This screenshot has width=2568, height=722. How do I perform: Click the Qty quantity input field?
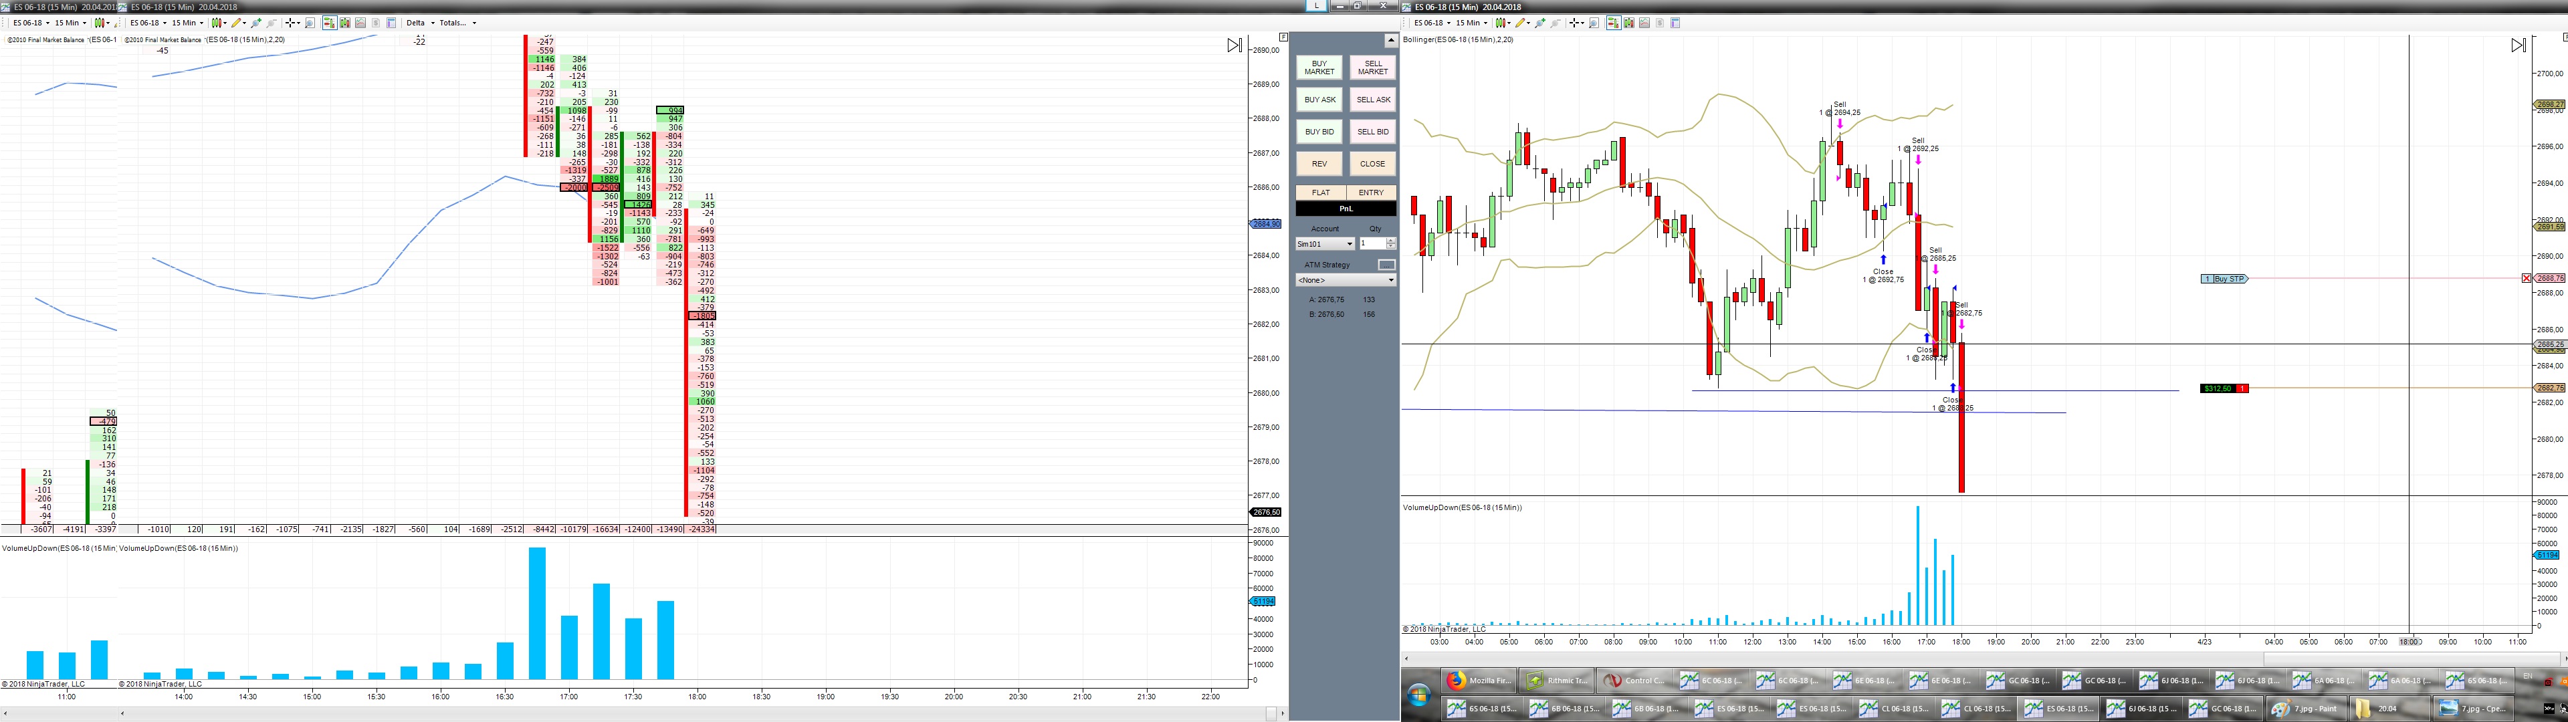click(x=1373, y=243)
